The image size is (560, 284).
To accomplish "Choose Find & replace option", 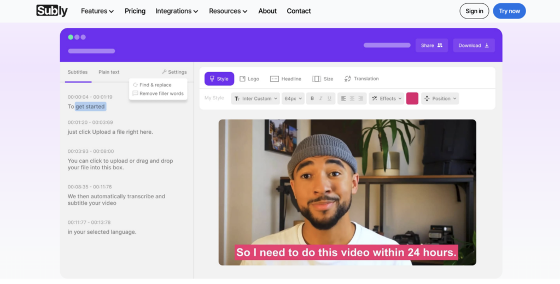I will tap(155, 85).
